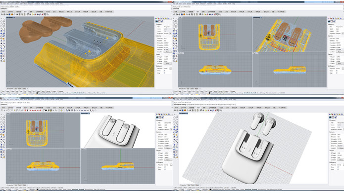Screen dimensions: 344x193
Task: Click the zoom magnifier tool at bottom of close-up window's sidebar
Action: pyautogui.click(x=1, y=62)
